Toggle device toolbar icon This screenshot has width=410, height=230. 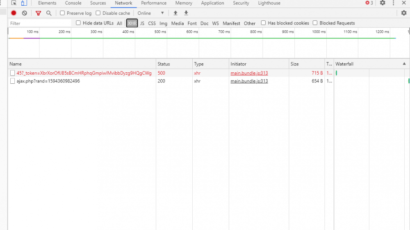(24, 3)
